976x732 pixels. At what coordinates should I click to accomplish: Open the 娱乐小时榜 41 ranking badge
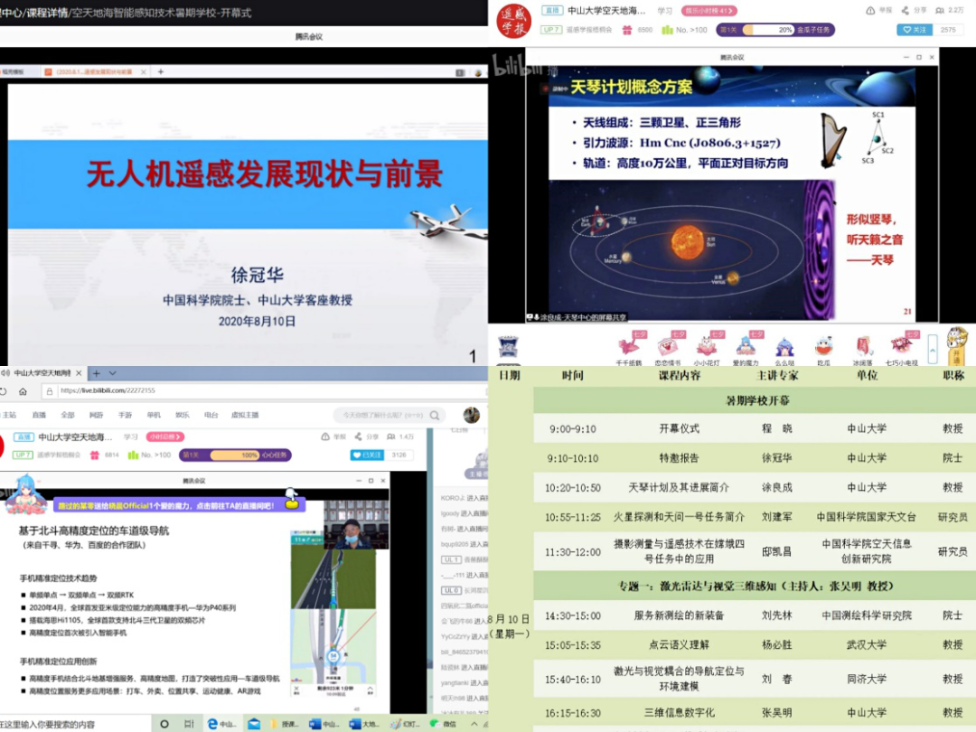709,11
